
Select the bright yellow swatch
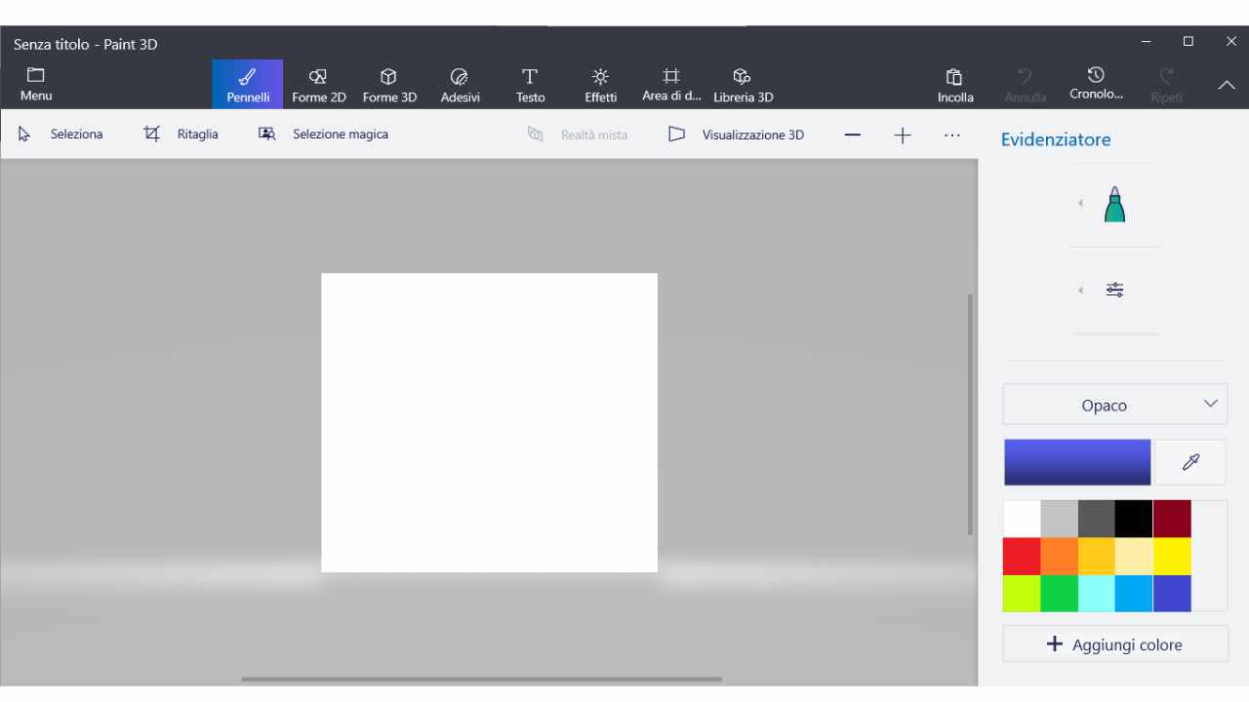point(1172,556)
